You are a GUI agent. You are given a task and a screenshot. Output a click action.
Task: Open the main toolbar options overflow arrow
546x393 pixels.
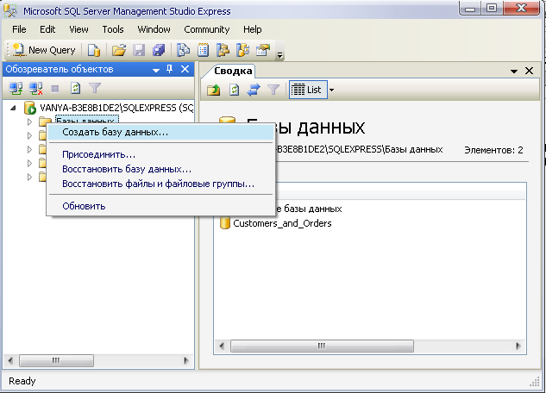coord(280,54)
